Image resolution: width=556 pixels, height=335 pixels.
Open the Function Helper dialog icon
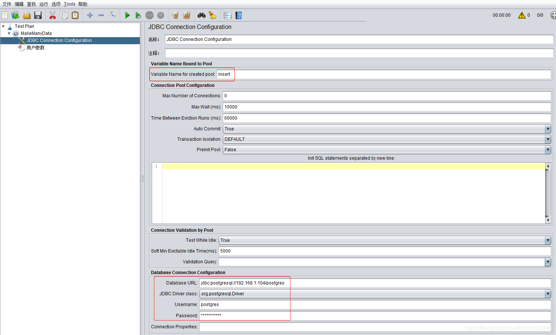(x=227, y=15)
